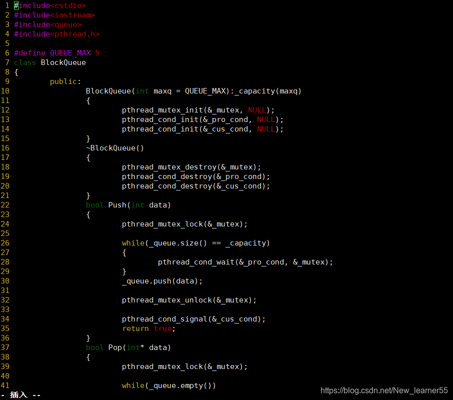The height and width of the screenshot is (400, 453).
Task: Click the pthread_cond_wait(&_pro_cond, &_mutex) line
Action: pyautogui.click(x=245, y=262)
